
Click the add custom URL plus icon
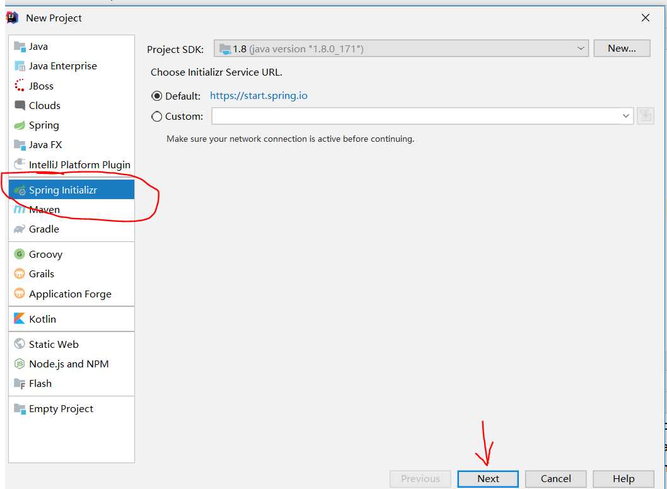click(x=646, y=116)
